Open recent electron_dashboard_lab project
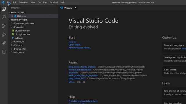This screenshot has width=186, height=104. click(x=80, y=70)
